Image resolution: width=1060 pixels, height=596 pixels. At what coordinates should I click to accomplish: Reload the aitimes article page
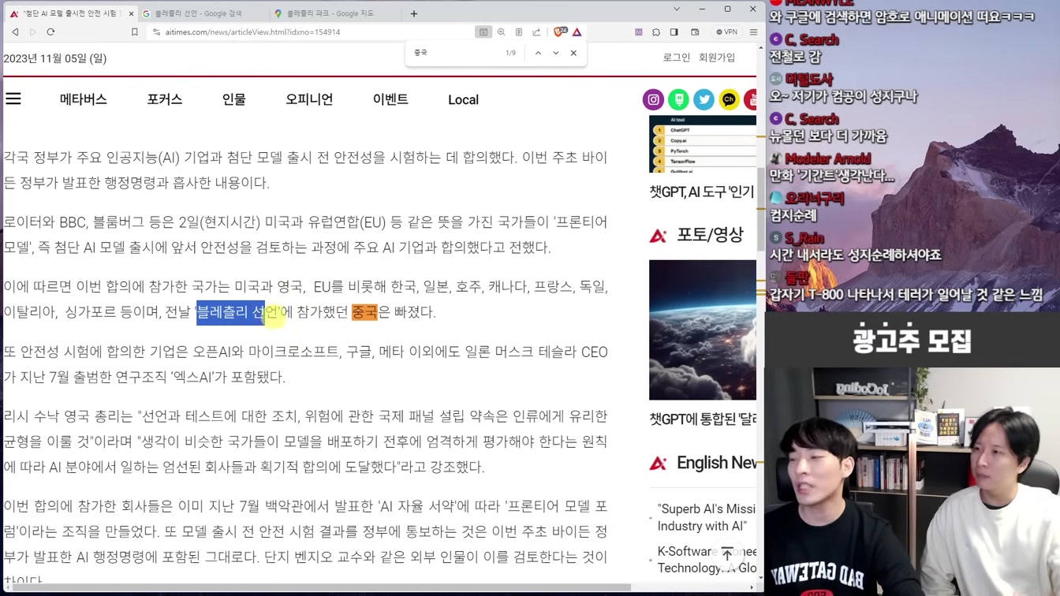(x=50, y=32)
